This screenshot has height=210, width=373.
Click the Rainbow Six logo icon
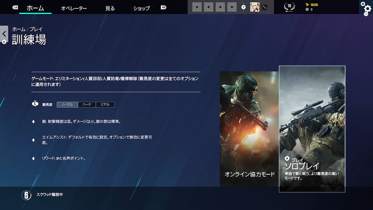pyautogui.click(x=26, y=195)
